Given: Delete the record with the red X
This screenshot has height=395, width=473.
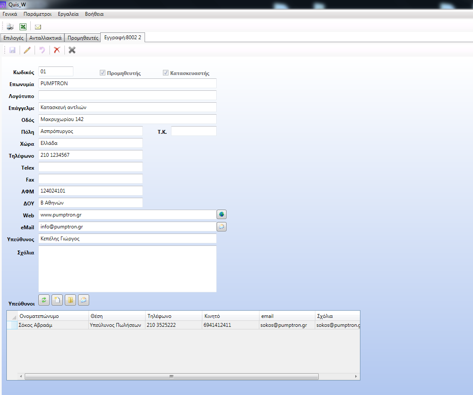Looking at the screenshot, I should tap(57, 50).
